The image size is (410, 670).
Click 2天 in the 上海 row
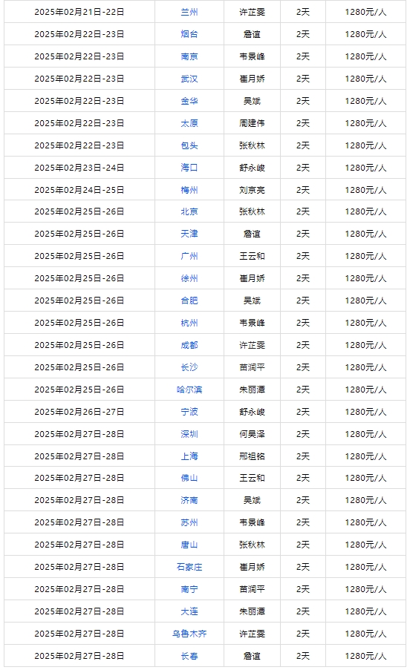pyautogui.click(x=303, y=456)
